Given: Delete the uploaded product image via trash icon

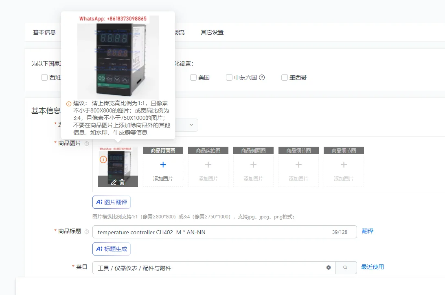Looking at the screenshot, I should (122, 182).
